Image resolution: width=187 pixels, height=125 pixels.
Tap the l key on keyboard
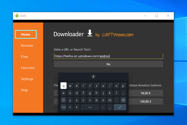point(116,93)
